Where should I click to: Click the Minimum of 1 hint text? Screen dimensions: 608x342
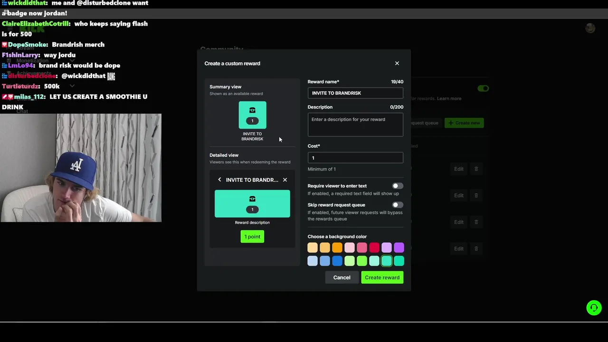point(322,169)
